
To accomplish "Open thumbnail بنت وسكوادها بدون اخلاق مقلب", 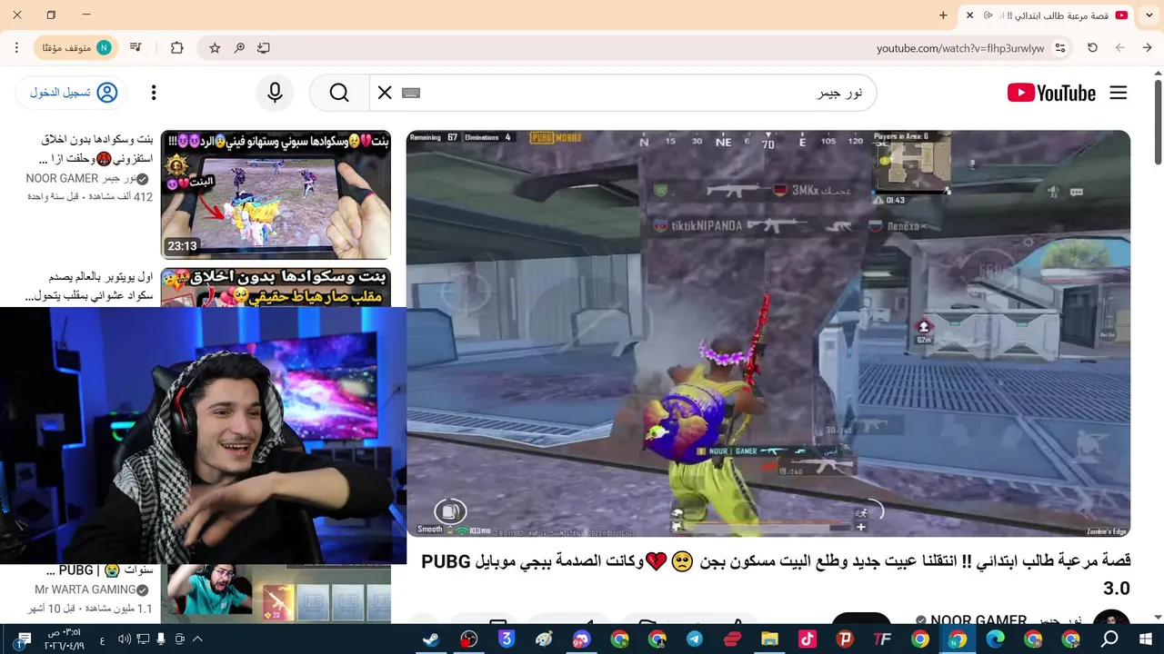I will click(276, 287).
